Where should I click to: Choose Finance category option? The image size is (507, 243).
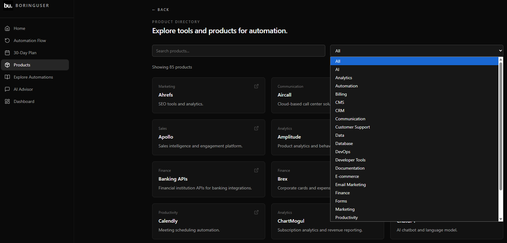pos(414,193)
